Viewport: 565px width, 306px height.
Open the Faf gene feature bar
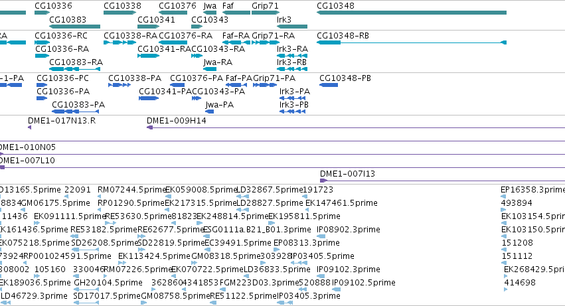coord(236,13)
